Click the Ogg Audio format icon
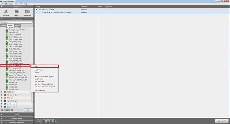The image size is (230, 124). pos(5,101)
